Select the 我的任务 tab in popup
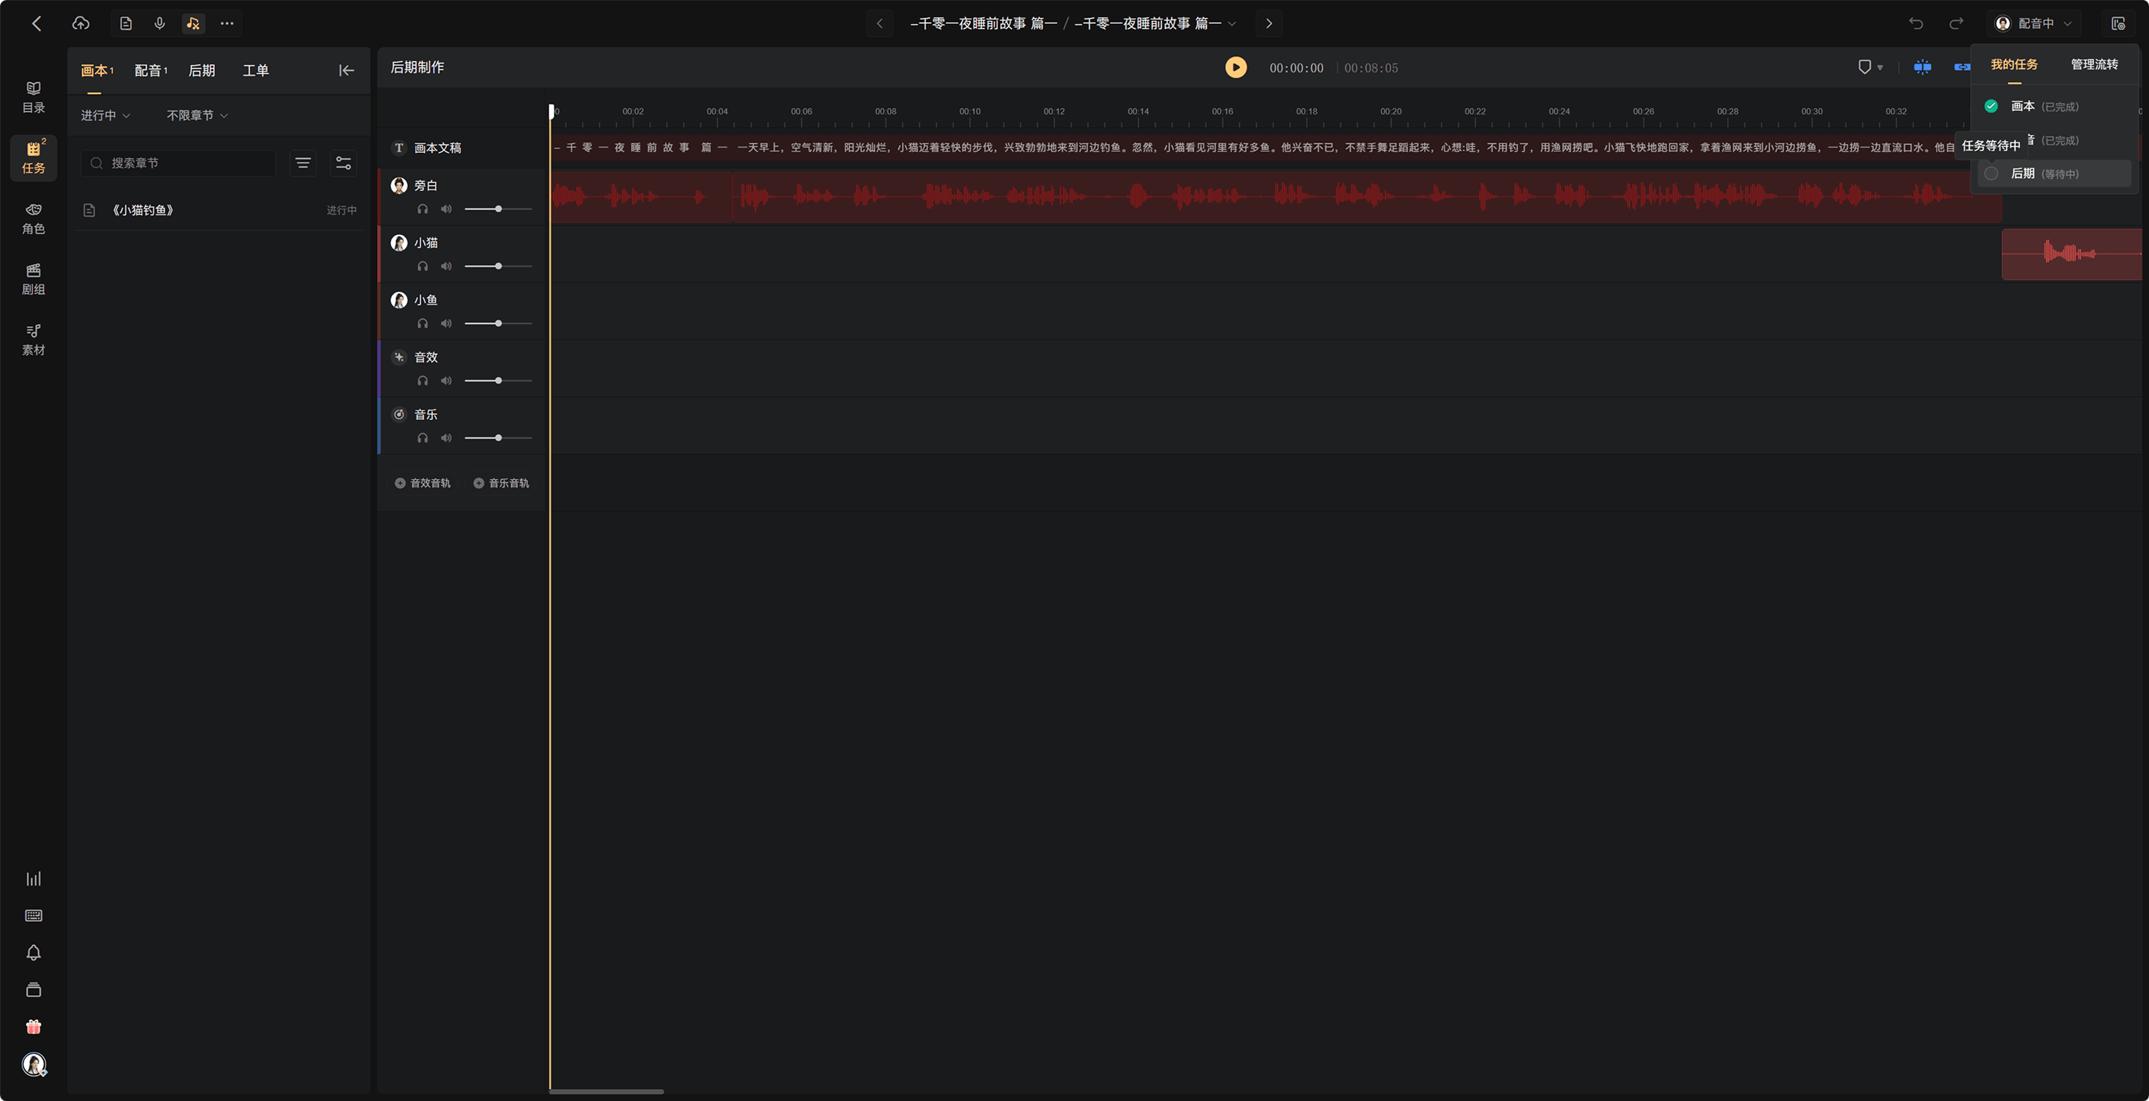Image resolution: width=2149 pixels, height=1101 pixels. [x=2014, y=64]
